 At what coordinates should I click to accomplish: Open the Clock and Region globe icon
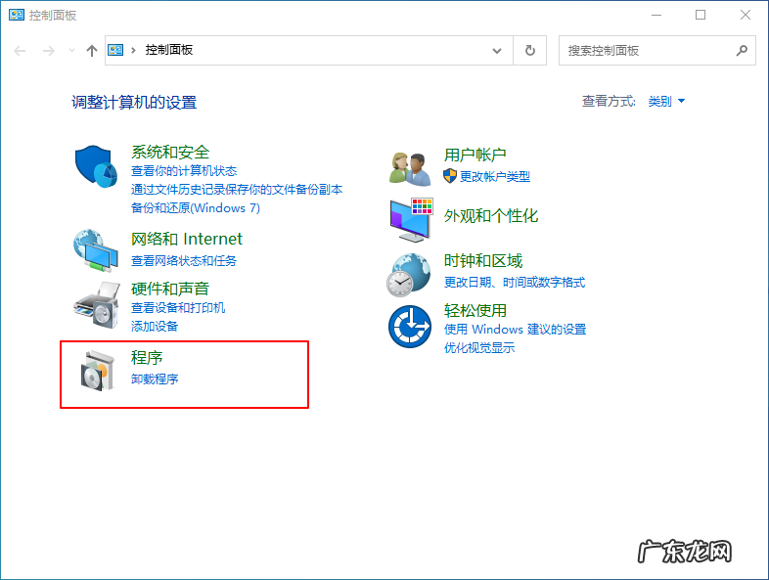pos(409,275)
